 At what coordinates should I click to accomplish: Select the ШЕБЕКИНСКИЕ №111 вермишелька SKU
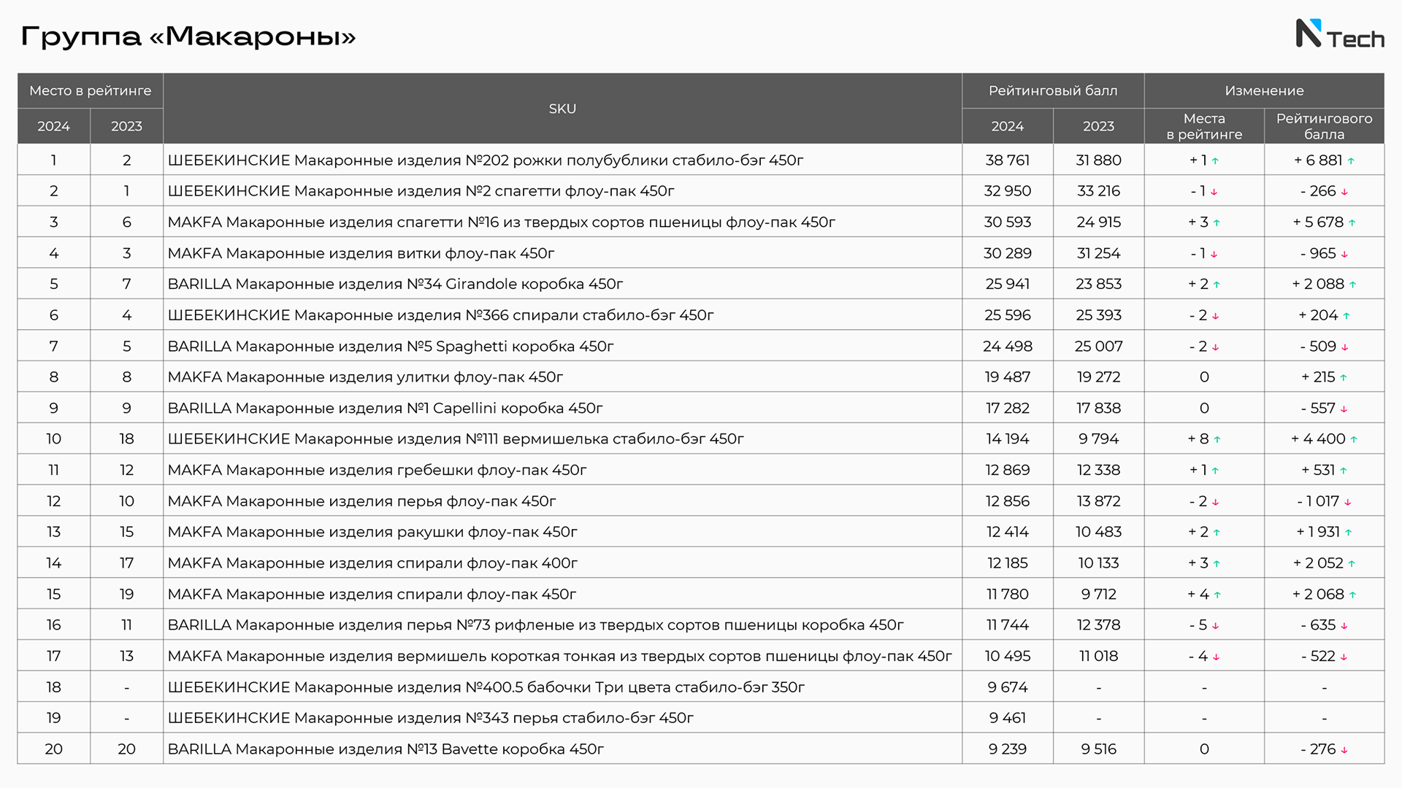[456, 439]
